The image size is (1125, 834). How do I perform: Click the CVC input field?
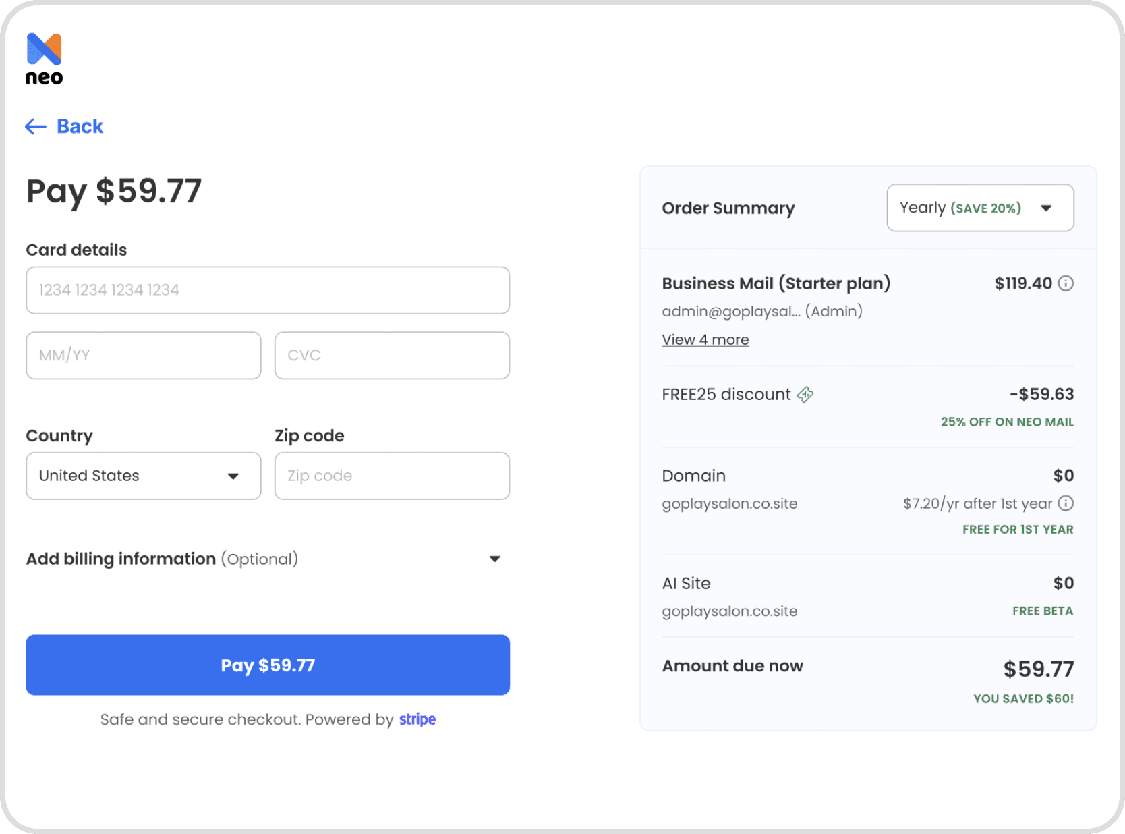(392, 356)
